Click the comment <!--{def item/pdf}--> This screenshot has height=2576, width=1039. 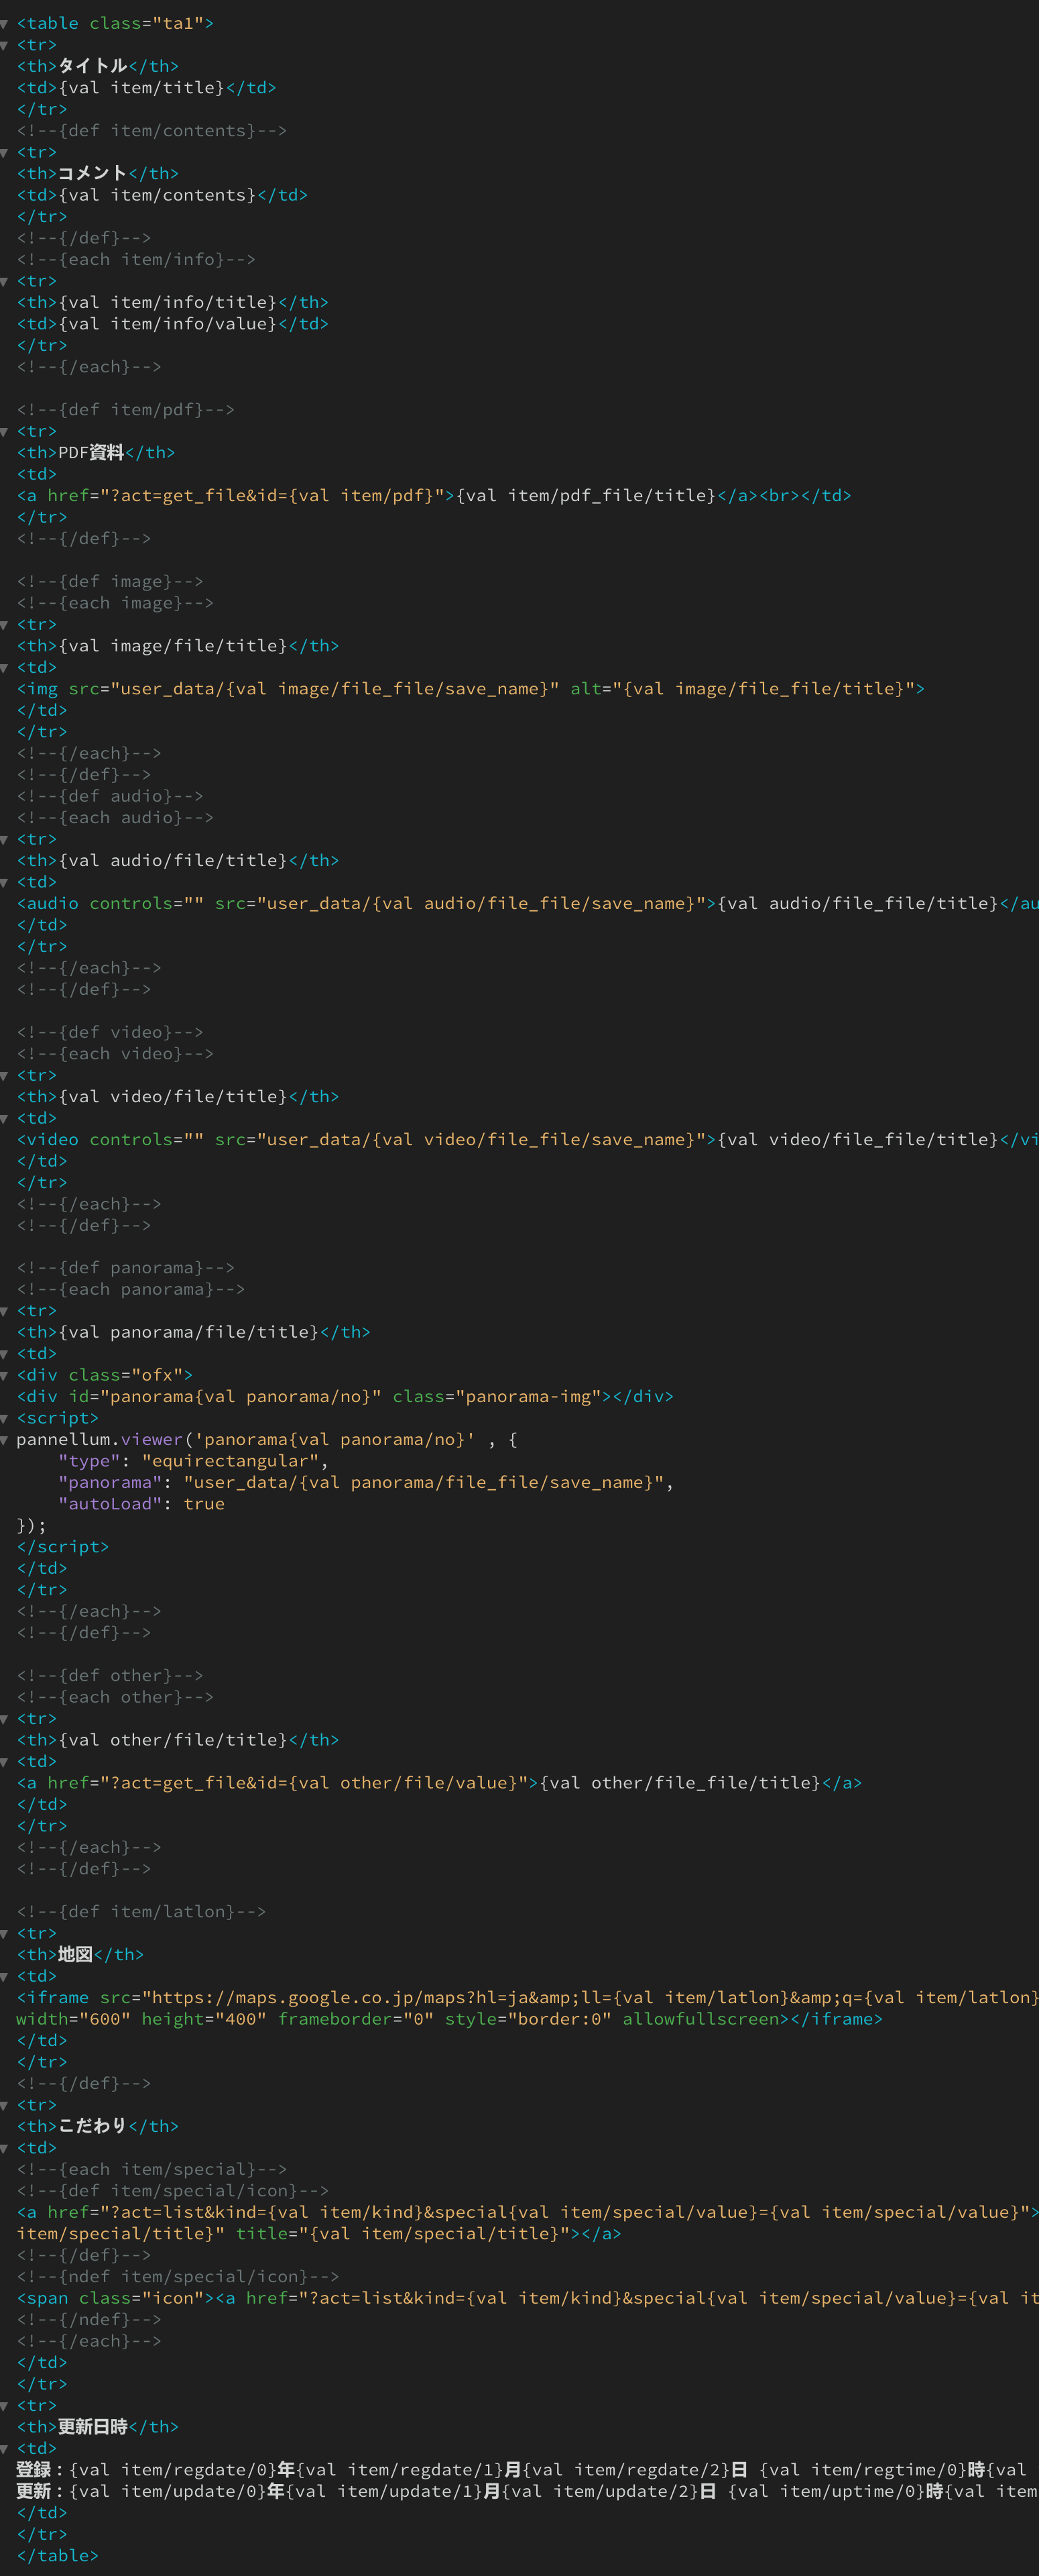pos(126,410)
